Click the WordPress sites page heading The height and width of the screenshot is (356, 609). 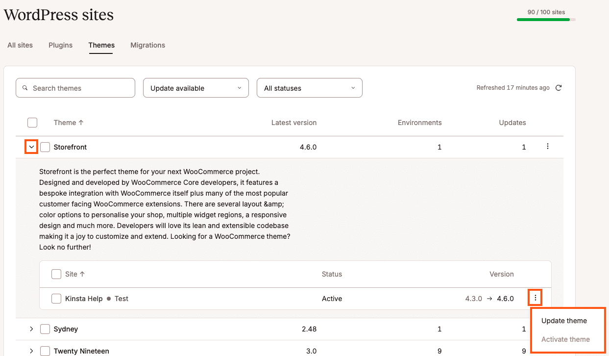(x=59, y=15)
